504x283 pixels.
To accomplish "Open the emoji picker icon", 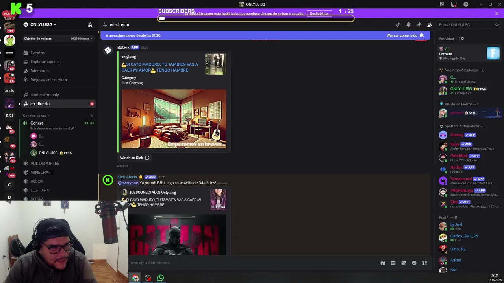I will coord(414,263).
